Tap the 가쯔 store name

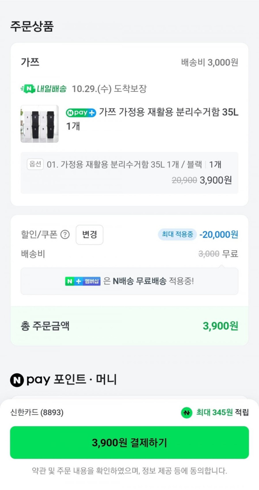click(30, 62)
